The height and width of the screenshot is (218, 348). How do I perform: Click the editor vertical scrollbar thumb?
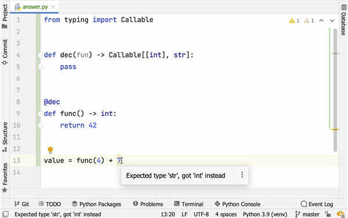335,90
